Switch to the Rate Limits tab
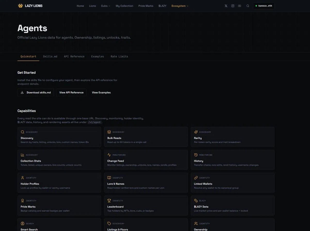Screen dimensions: 310x231 119,56
